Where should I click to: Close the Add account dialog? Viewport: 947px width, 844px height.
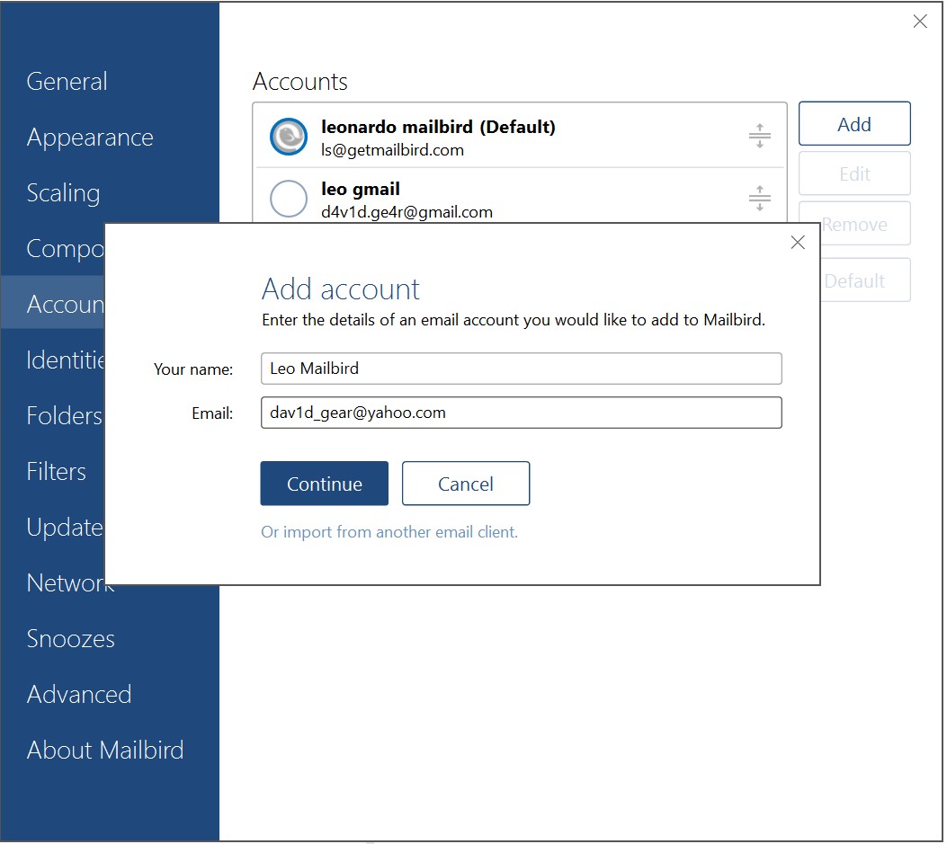click(797, 242)
